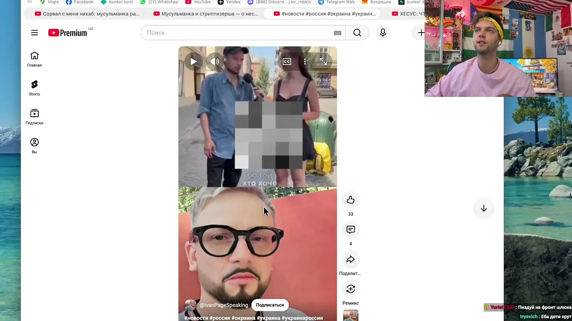The image size is (572, 321).
Task: Open the Вы profile section
Action: [x=34, y=146]
